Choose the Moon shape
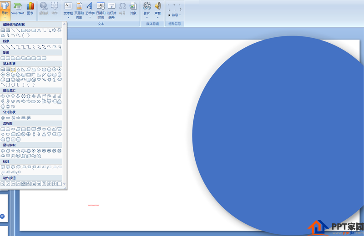This screenshot has width=364, height=236. (54, 80)
